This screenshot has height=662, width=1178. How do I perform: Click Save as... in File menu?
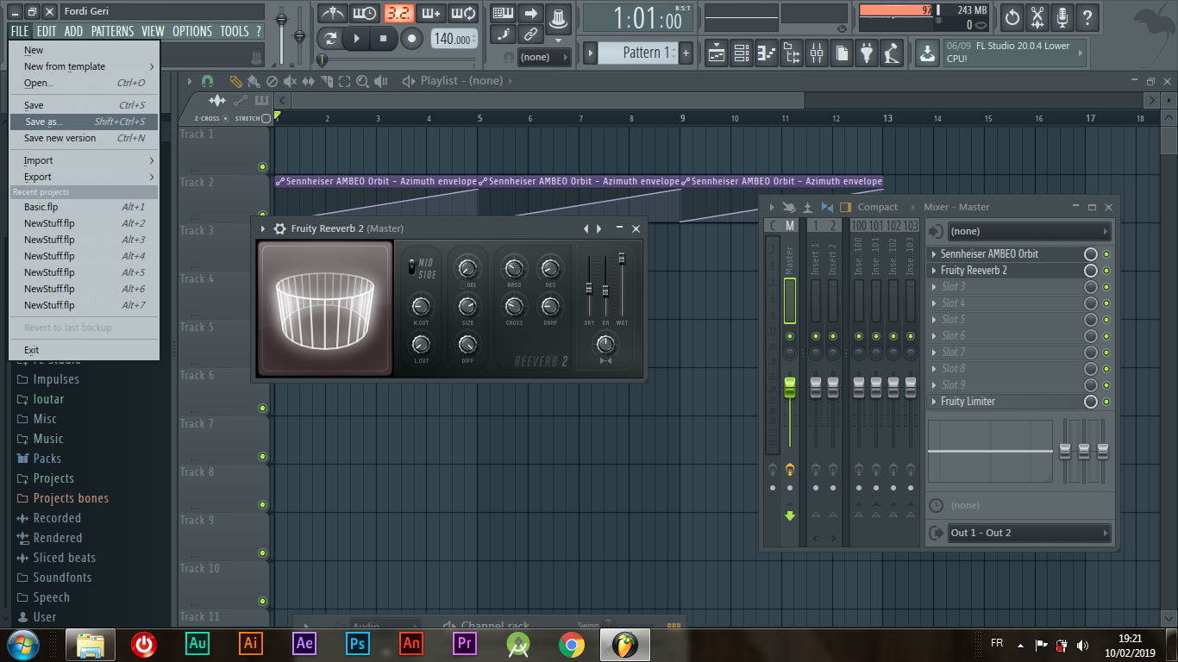(x=85, y=122)
